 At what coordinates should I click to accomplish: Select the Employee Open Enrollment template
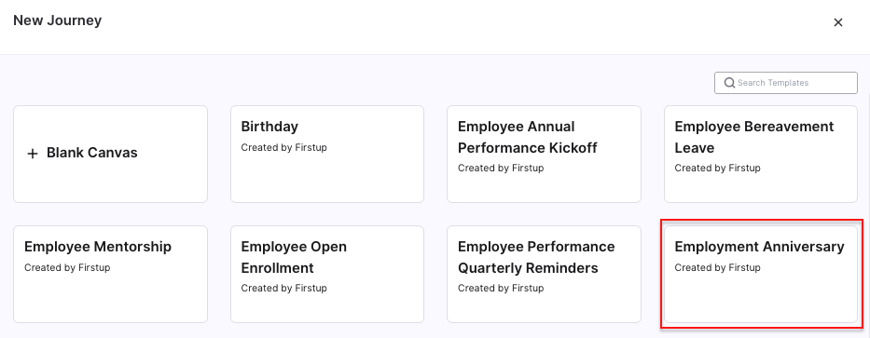click(327, 274)
